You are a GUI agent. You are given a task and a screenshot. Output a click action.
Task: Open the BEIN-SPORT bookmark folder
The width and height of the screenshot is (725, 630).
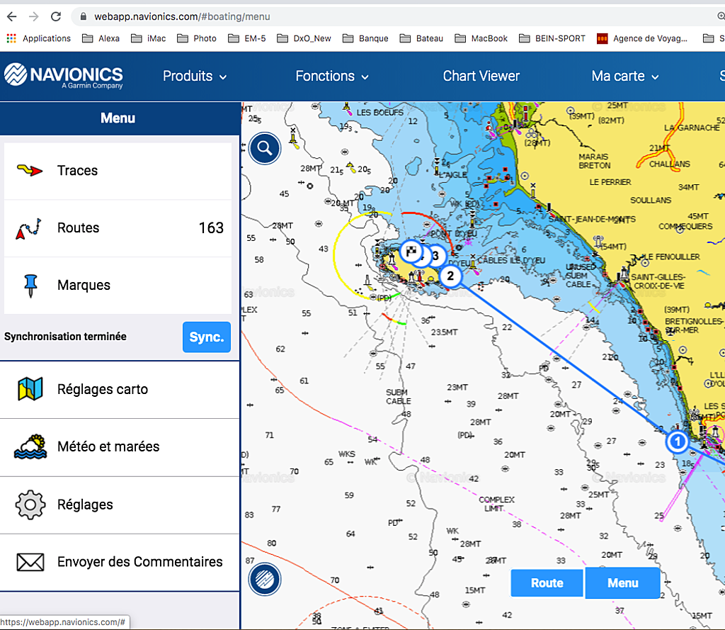point(552,38)
